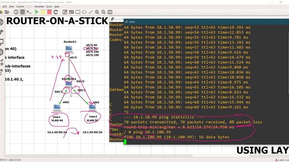The width and height of the screenshot is (289, 162).
Task: Click the e0/0 interface label
Action: (73, 58)
